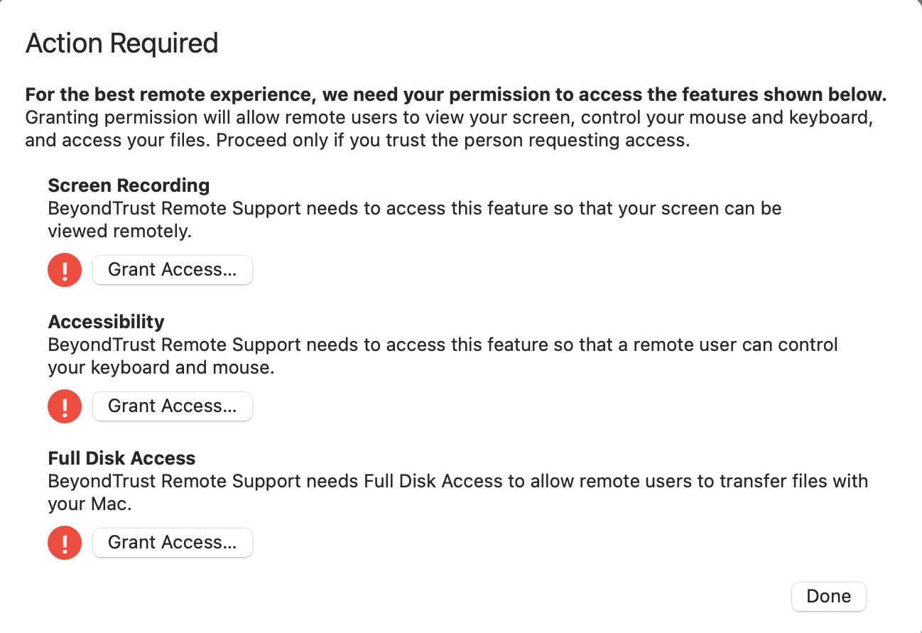Image resolution: width=922 pixels, height=633 pixels.
Task: Click the Action Required title
Action: pos(121,43)
